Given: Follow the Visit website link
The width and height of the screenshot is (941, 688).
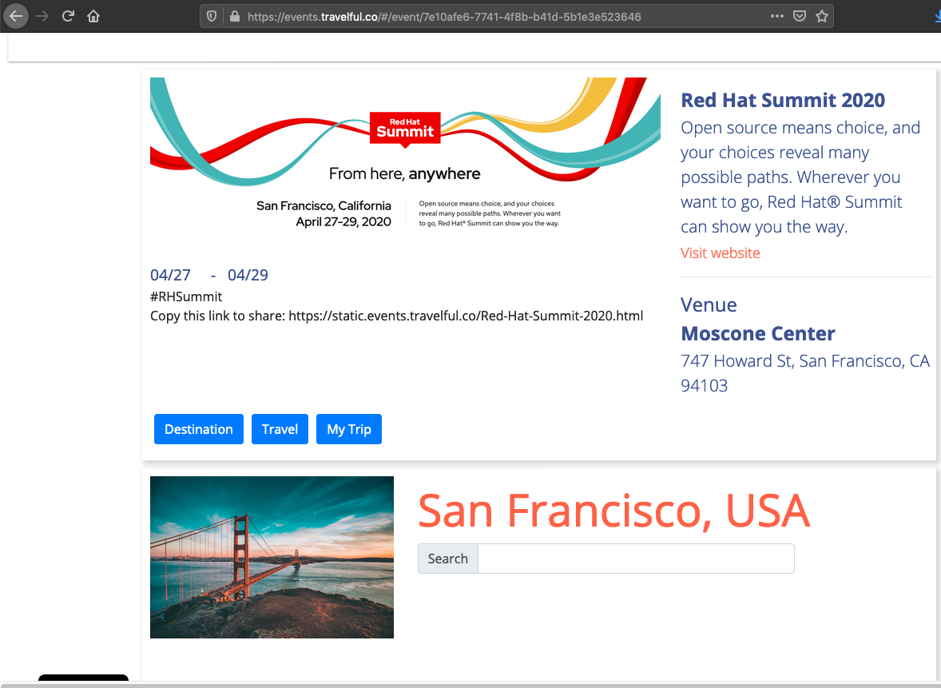Looking at the screenshot, I should (721, 253).
